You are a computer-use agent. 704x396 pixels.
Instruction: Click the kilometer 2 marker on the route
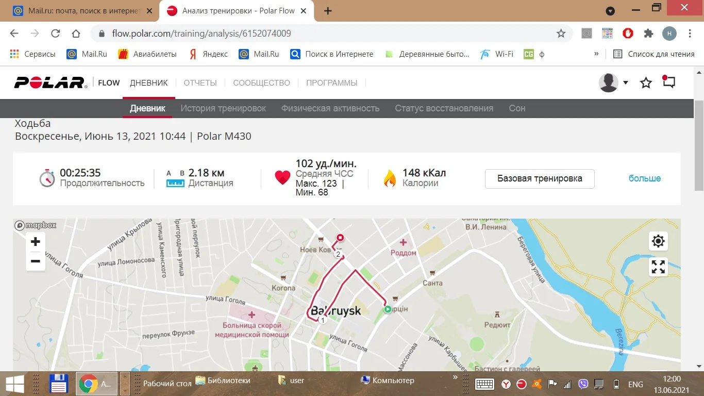pos(338,254)
